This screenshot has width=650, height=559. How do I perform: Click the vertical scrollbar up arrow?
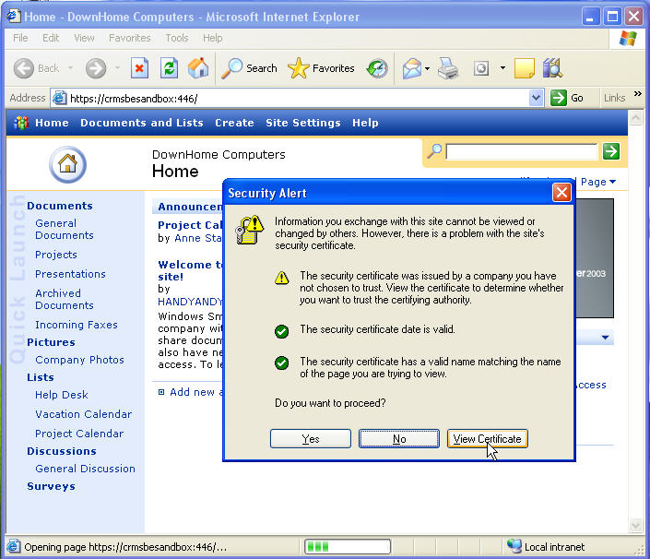point(635,118)
